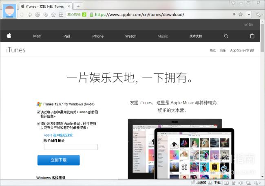
Task: Click the browser user avatar icon
Action: click(10, 11)
